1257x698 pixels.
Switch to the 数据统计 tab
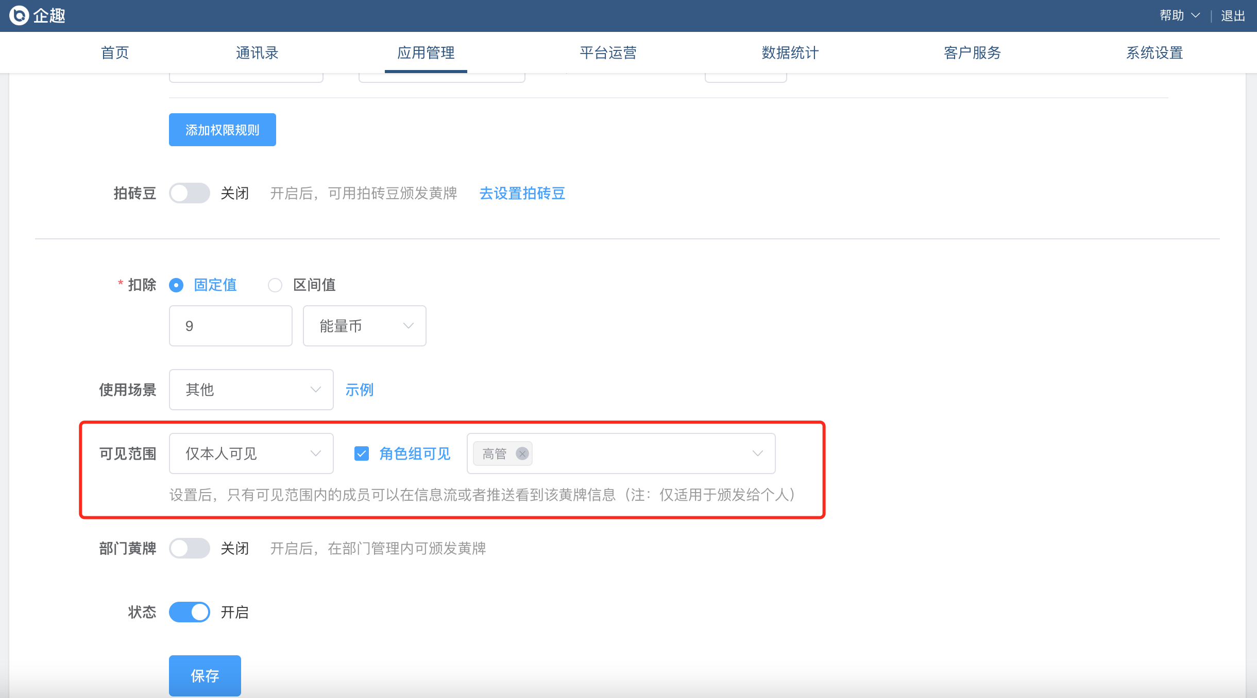coord(790,53)
